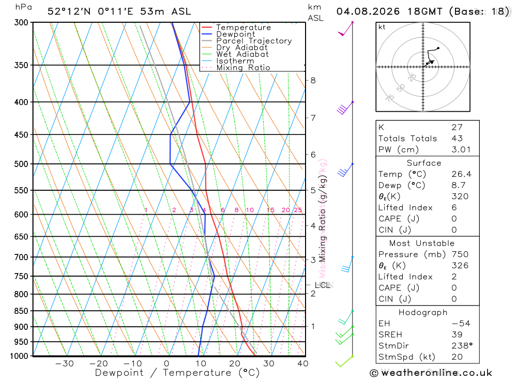Click the coordinates 52°12'N 0°11'E
This screenshot has height=379, width=517.
90,11
